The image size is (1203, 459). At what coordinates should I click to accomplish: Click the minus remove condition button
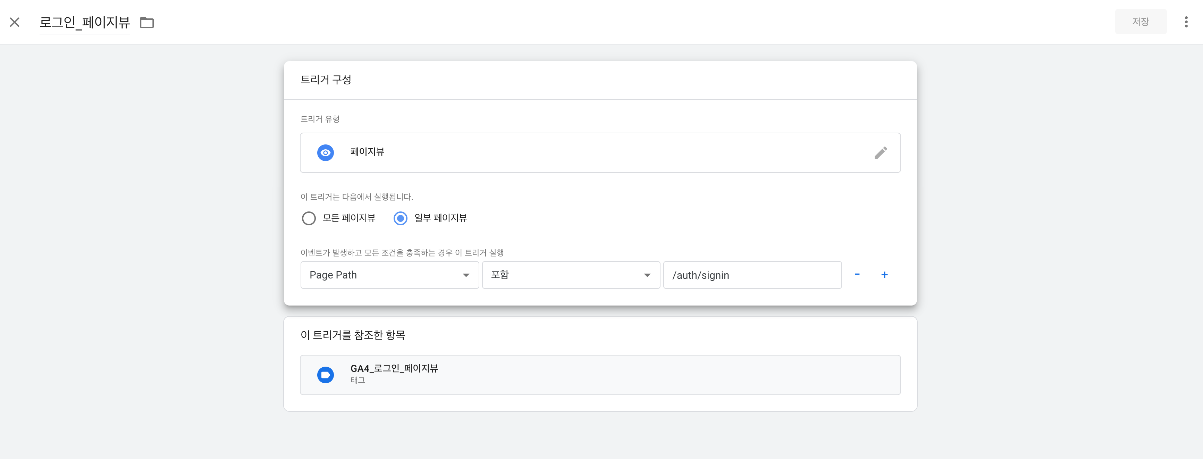(x=858, y=275)
